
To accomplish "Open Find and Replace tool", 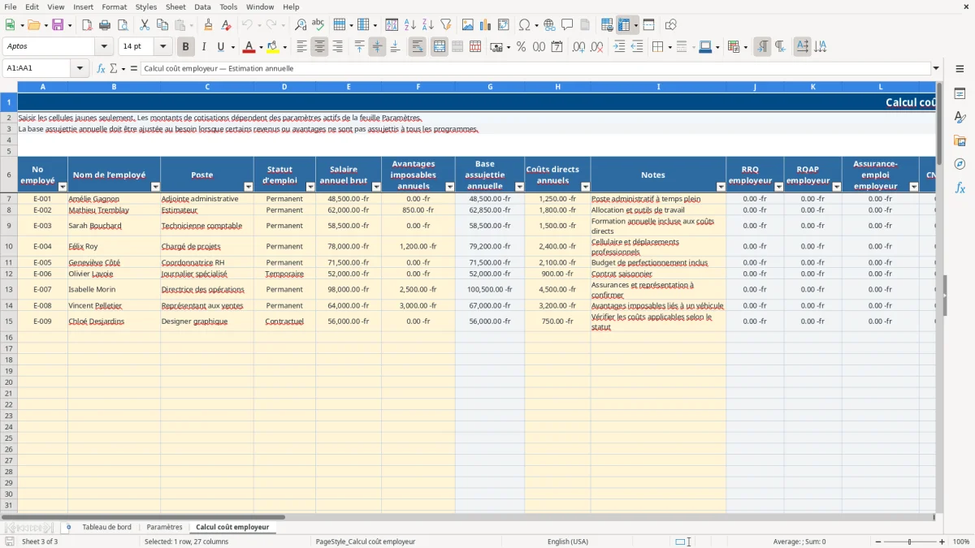I will (x=301, y=25).
